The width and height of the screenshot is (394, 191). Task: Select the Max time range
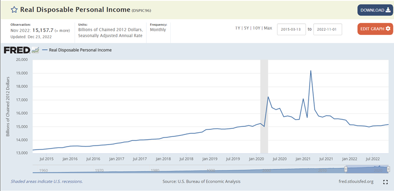click(x=268, y=28)
